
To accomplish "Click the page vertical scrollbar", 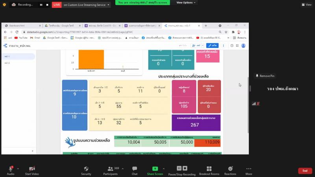I will (248, 105).
